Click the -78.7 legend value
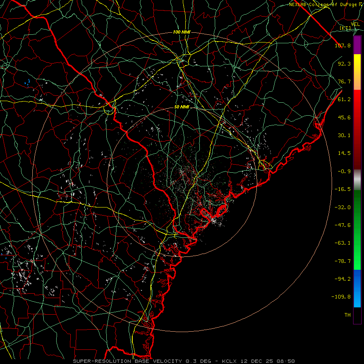 (343, 261)
